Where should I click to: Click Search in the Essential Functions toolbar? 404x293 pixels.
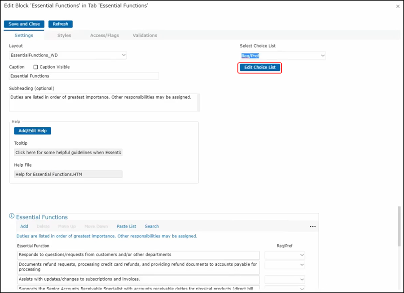click(152, 227)
